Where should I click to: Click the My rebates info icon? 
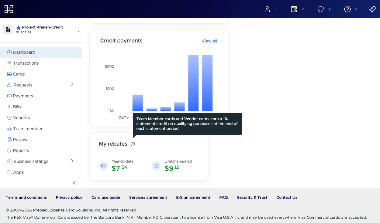(133, 144)
